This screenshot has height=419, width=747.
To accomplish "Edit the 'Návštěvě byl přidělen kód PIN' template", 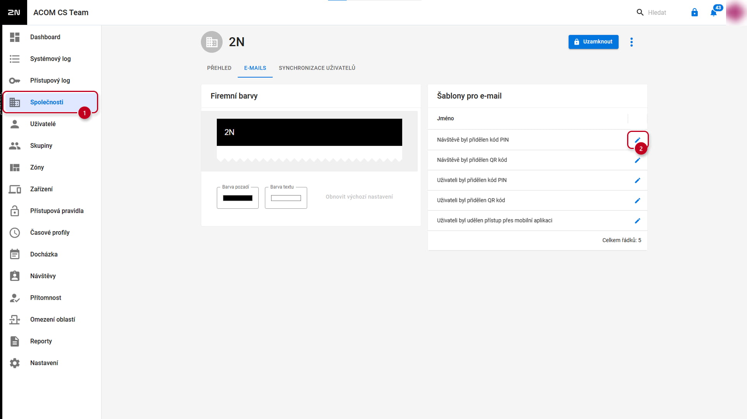I will tap(637, 140).
